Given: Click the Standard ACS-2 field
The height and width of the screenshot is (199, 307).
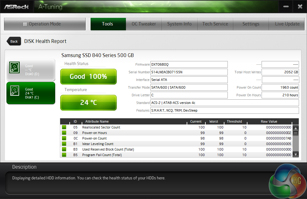Looking at the screenshot, I should pos(225,103).
